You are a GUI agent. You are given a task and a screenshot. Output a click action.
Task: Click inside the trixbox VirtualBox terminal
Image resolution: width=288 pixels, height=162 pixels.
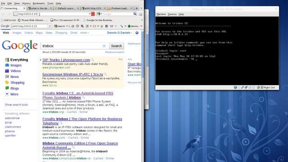[x=217, y=51]
